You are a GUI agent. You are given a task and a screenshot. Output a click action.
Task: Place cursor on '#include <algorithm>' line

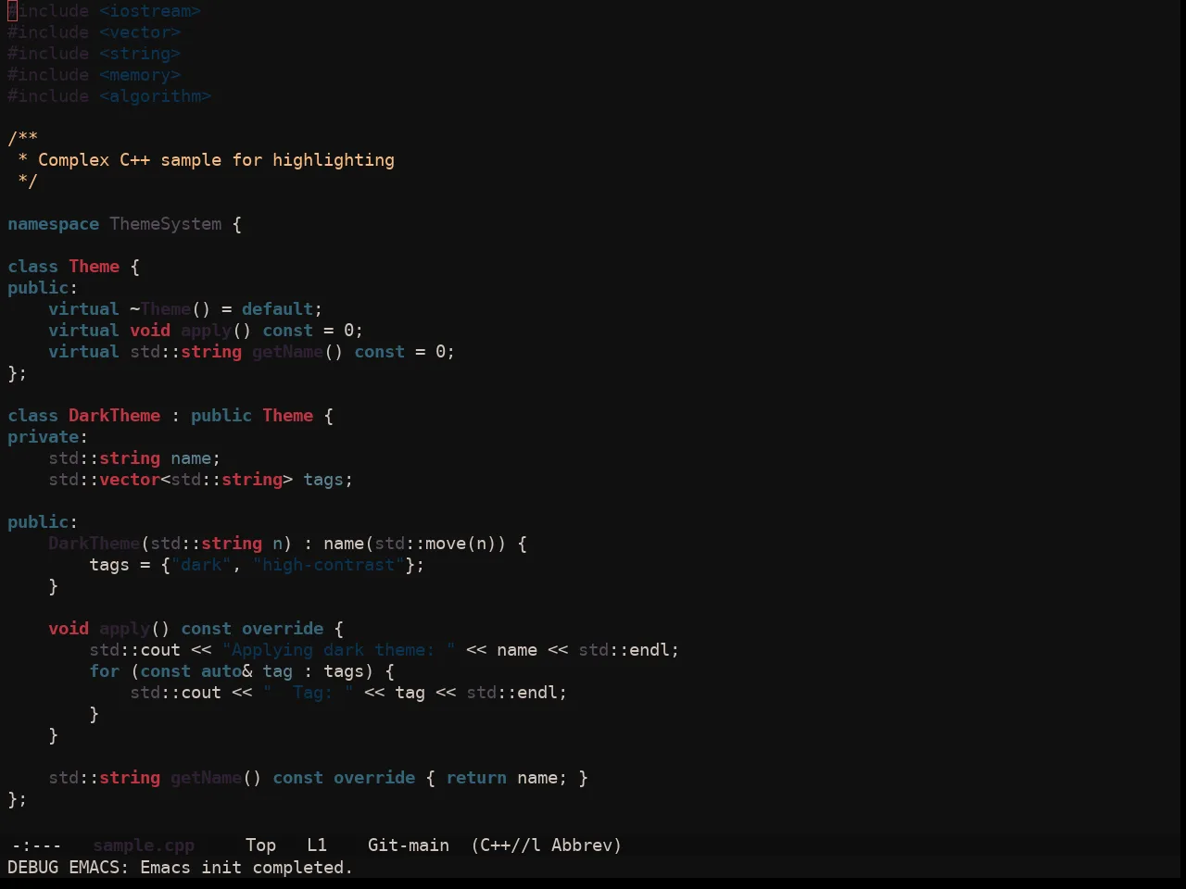[x=109, y=96]
